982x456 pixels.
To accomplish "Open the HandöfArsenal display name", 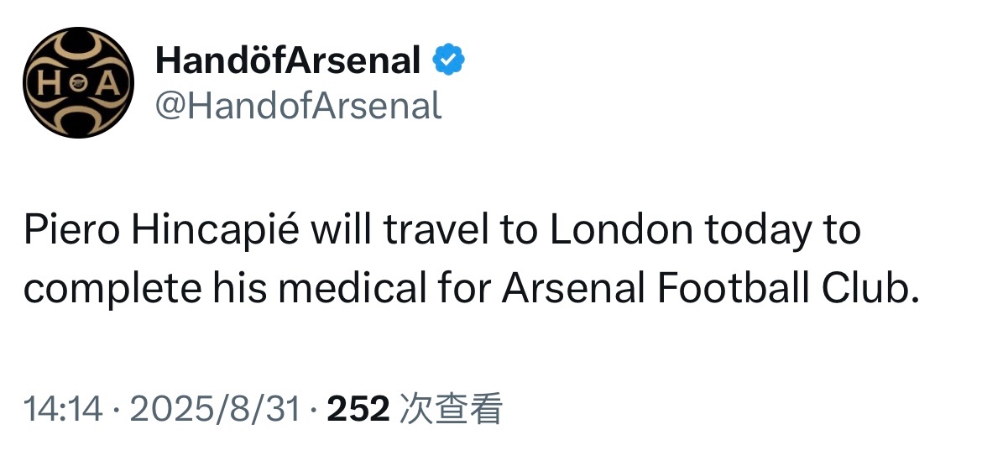I will [x=287, y=60].
